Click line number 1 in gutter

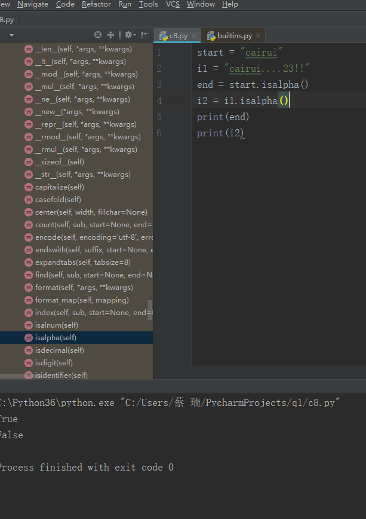coord(159,52)
